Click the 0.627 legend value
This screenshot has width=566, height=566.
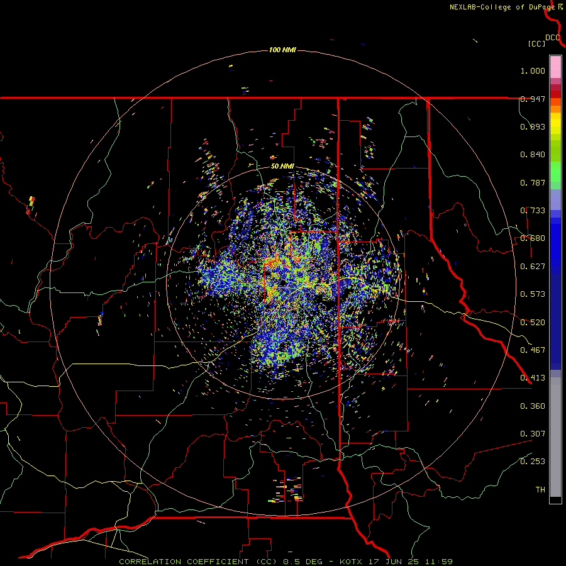tap(533, 267)
